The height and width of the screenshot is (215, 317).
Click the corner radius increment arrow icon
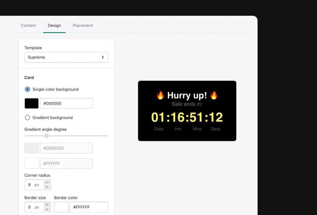point(47,183)
